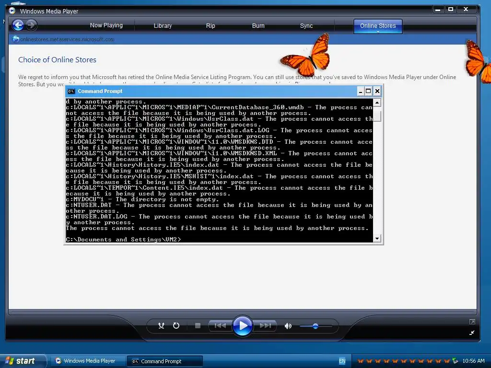Maximize the Command Prompt window
Screen dimensions: 491x368
click(369, 92)
